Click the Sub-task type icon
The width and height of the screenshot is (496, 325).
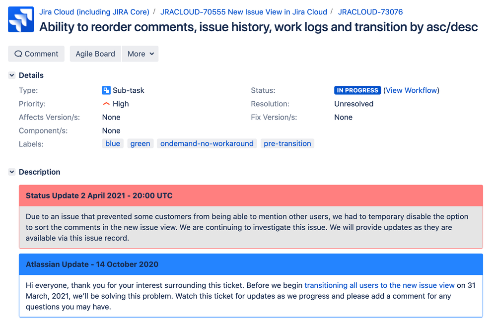[x=106, y=90]
